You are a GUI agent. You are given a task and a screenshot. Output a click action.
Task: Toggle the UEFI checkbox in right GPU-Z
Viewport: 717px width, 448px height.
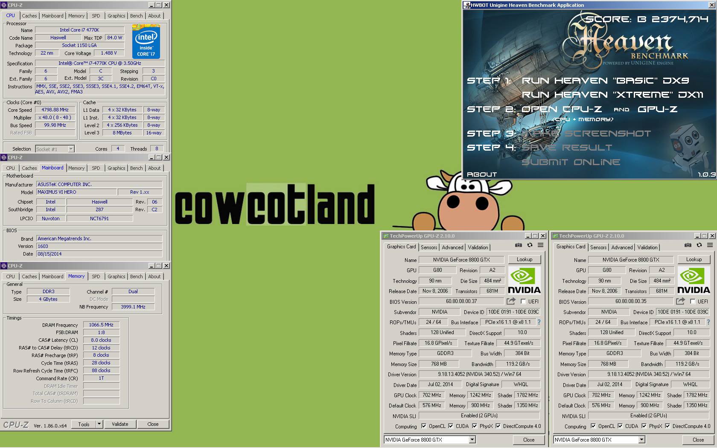click(x=693, y=302)
